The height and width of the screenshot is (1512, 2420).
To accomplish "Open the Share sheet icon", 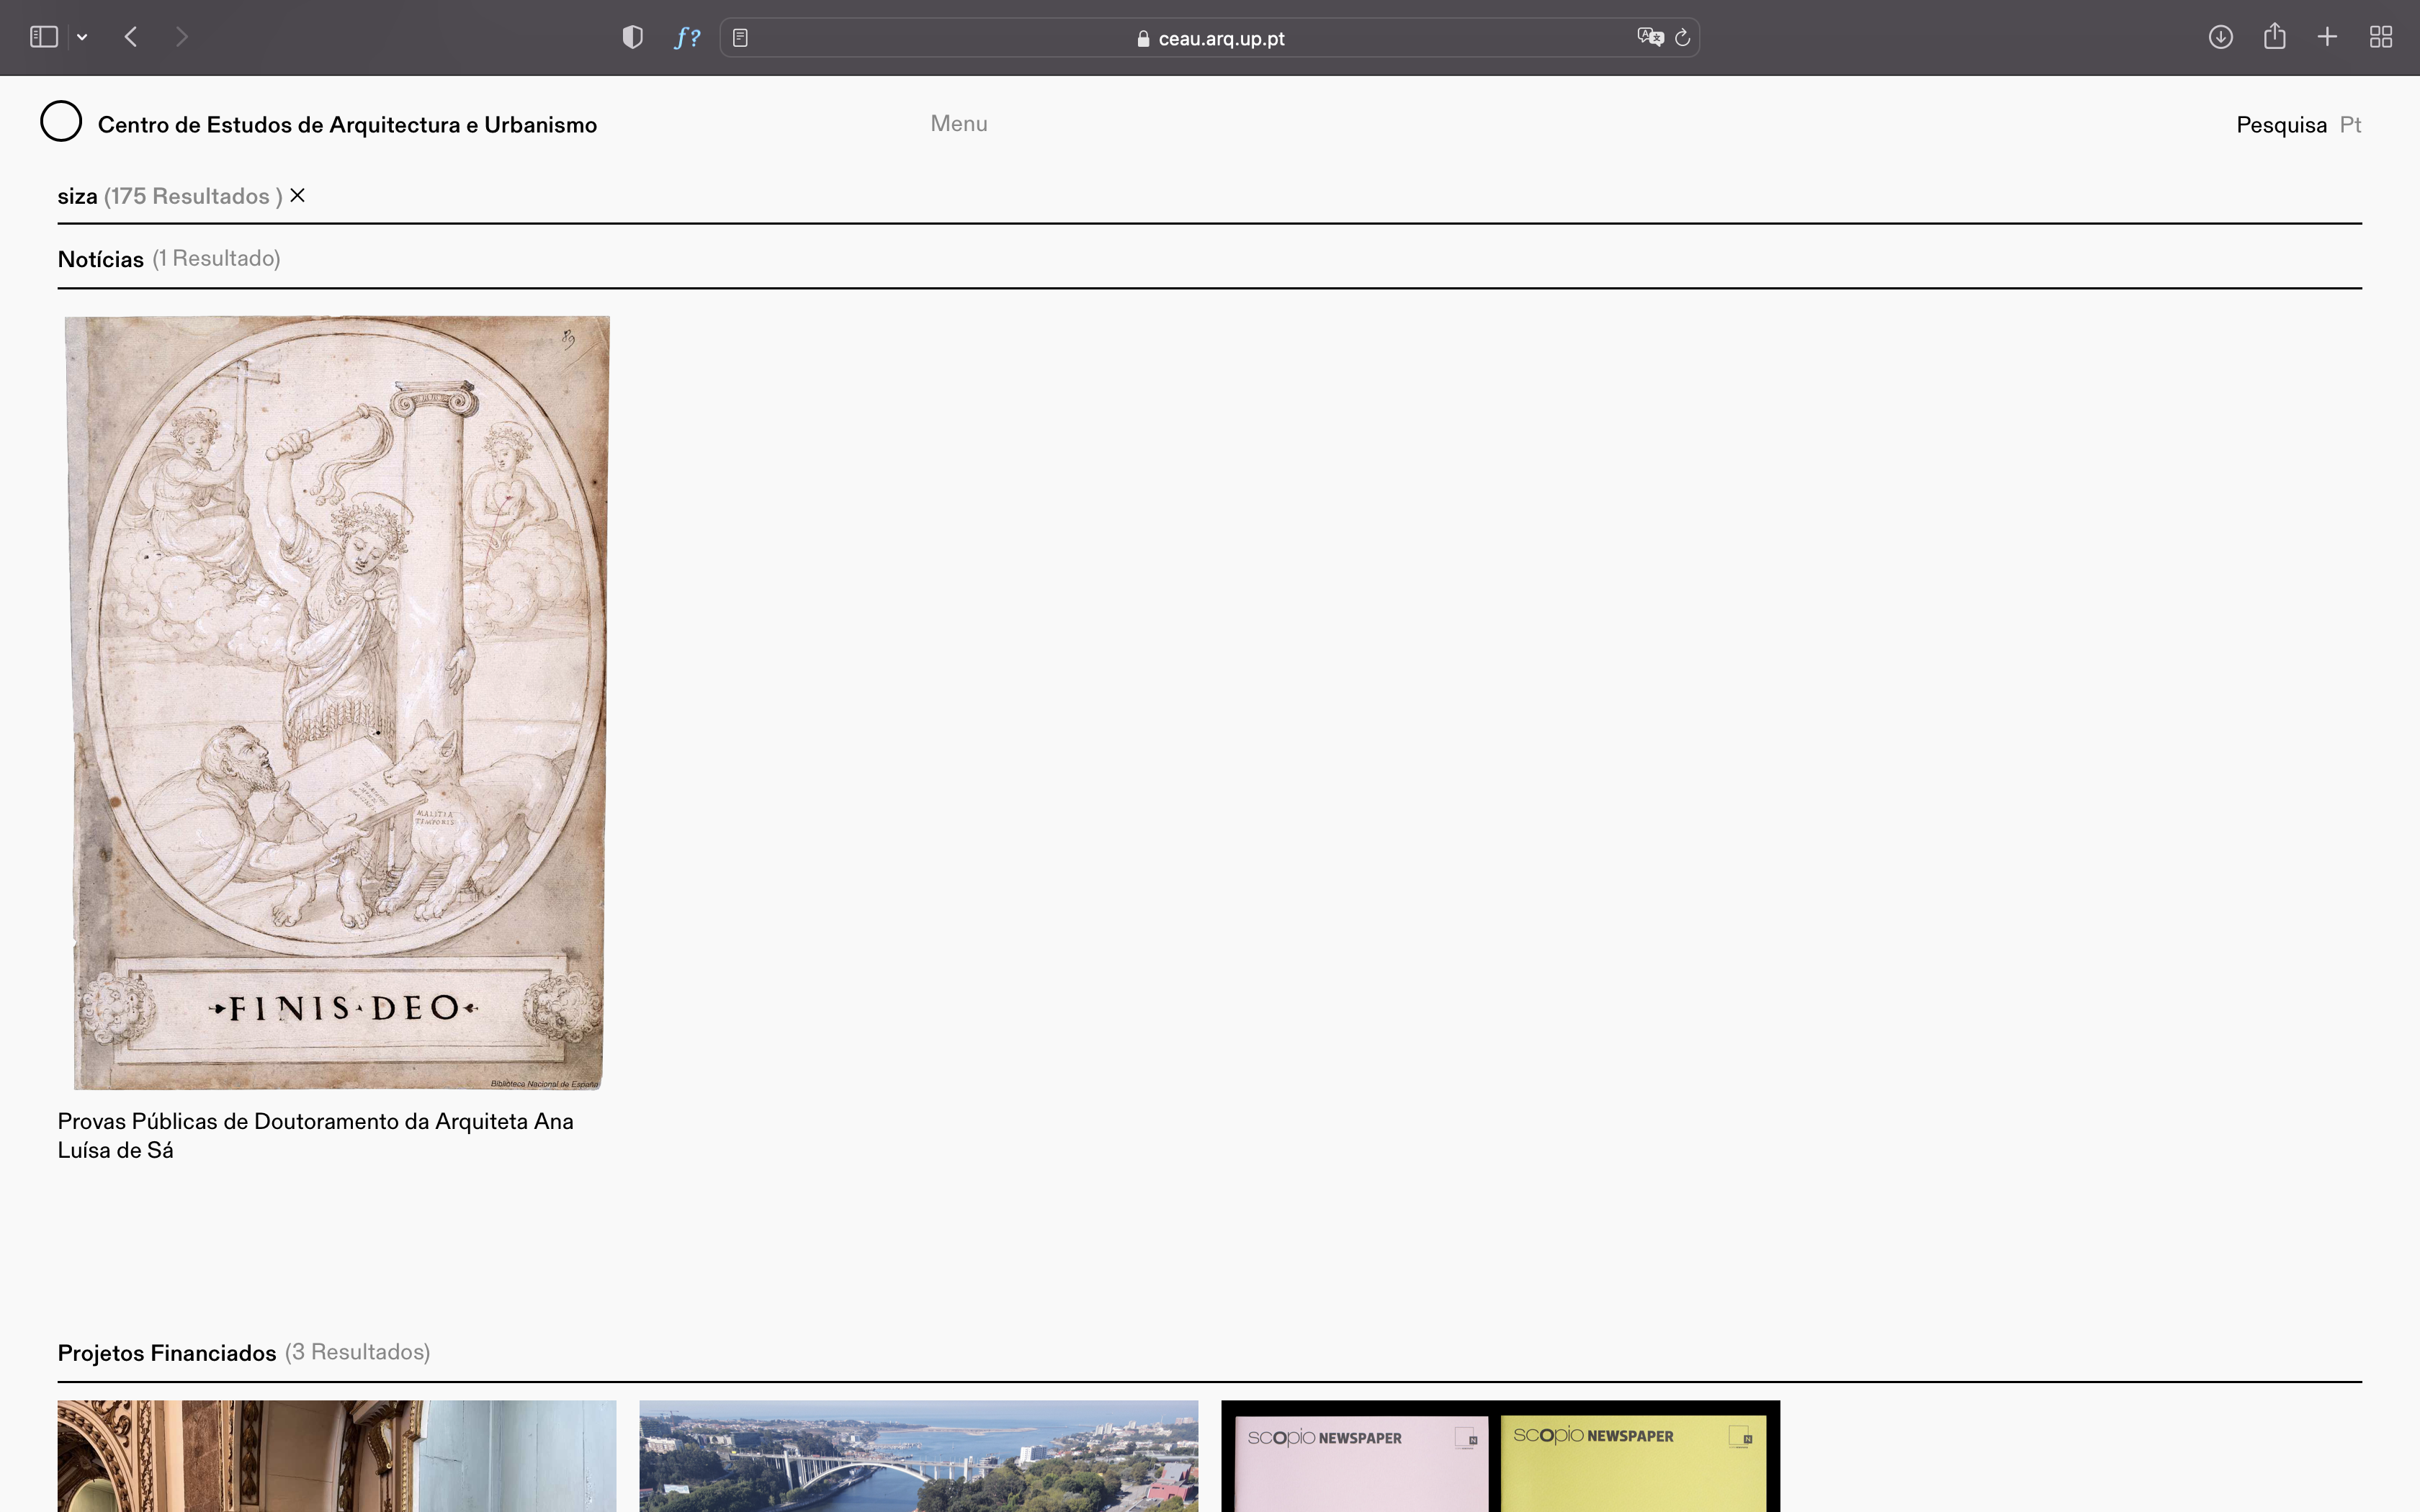I will [x=2274, y=37].
